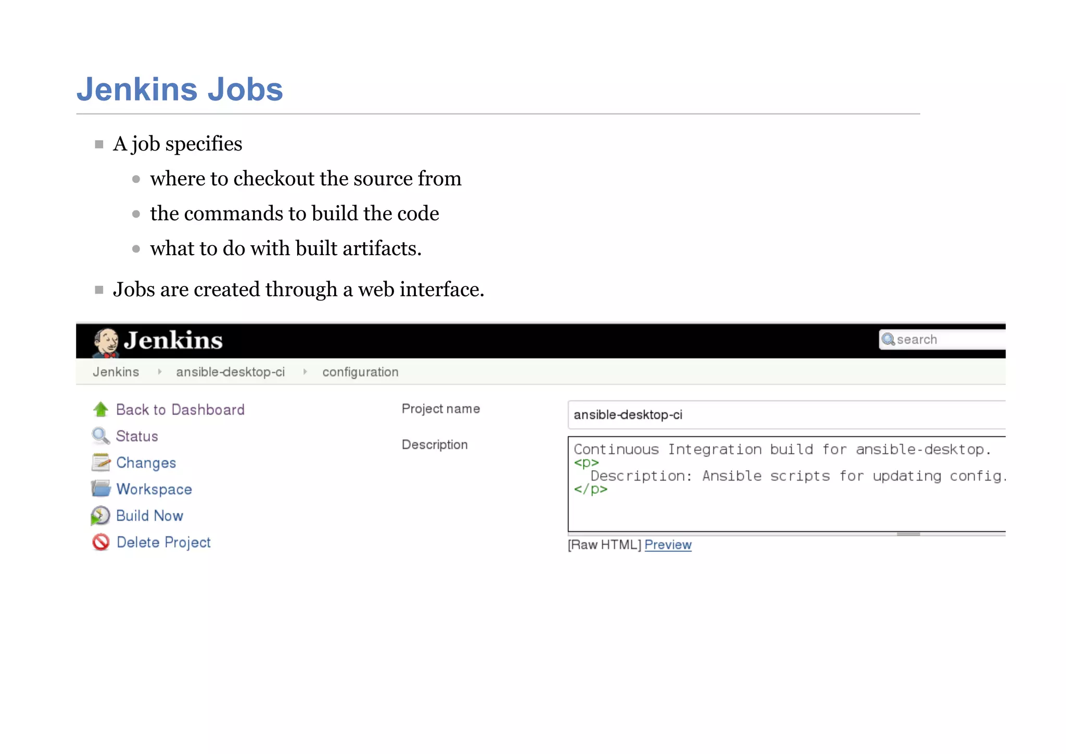Click the Jenkins title in the header
The width and height of the screenshot is (1066, 754).
click(x=173, y=341)
